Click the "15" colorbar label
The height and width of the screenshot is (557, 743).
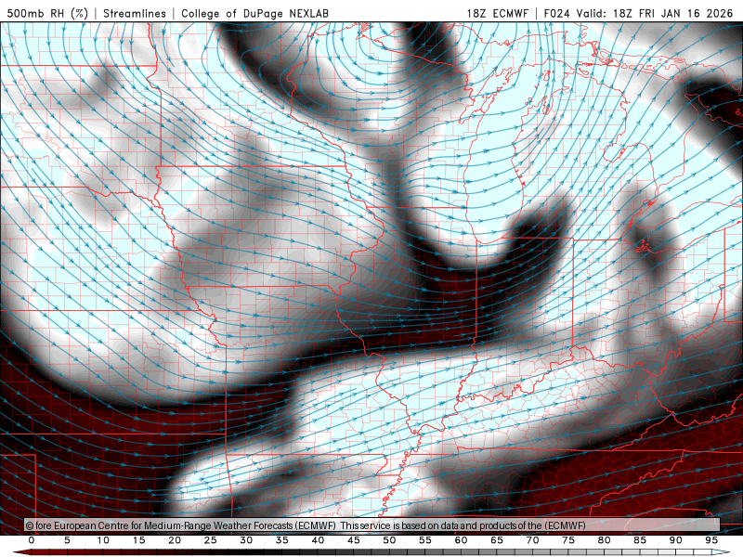138,540
